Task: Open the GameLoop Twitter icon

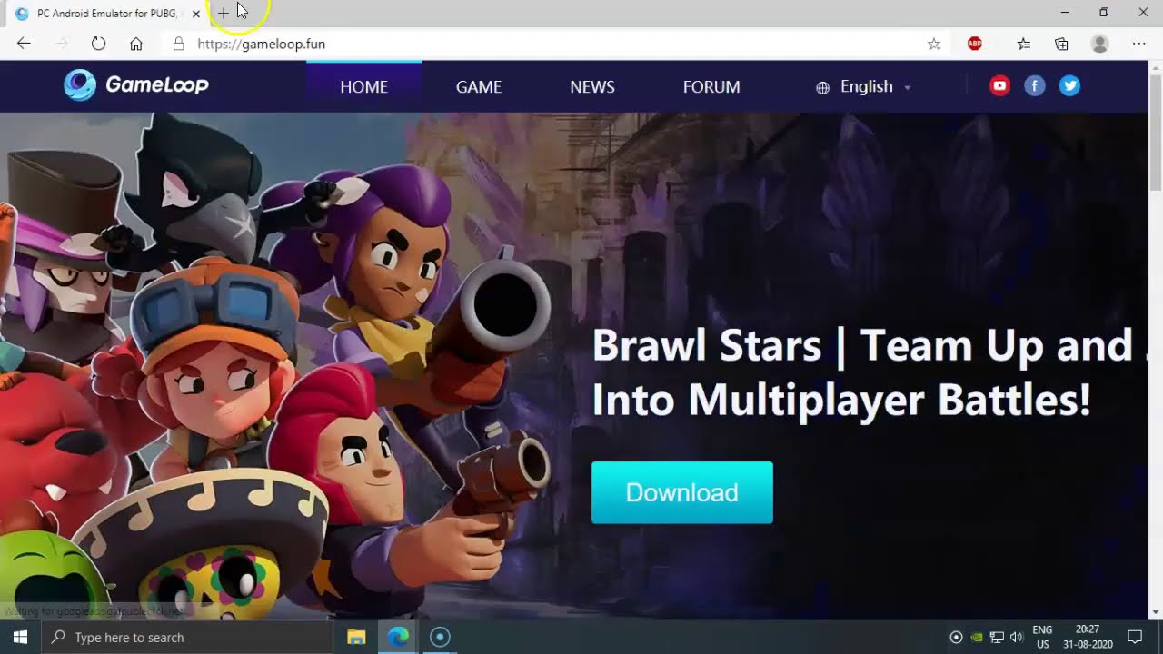Action: [1069, 86]
